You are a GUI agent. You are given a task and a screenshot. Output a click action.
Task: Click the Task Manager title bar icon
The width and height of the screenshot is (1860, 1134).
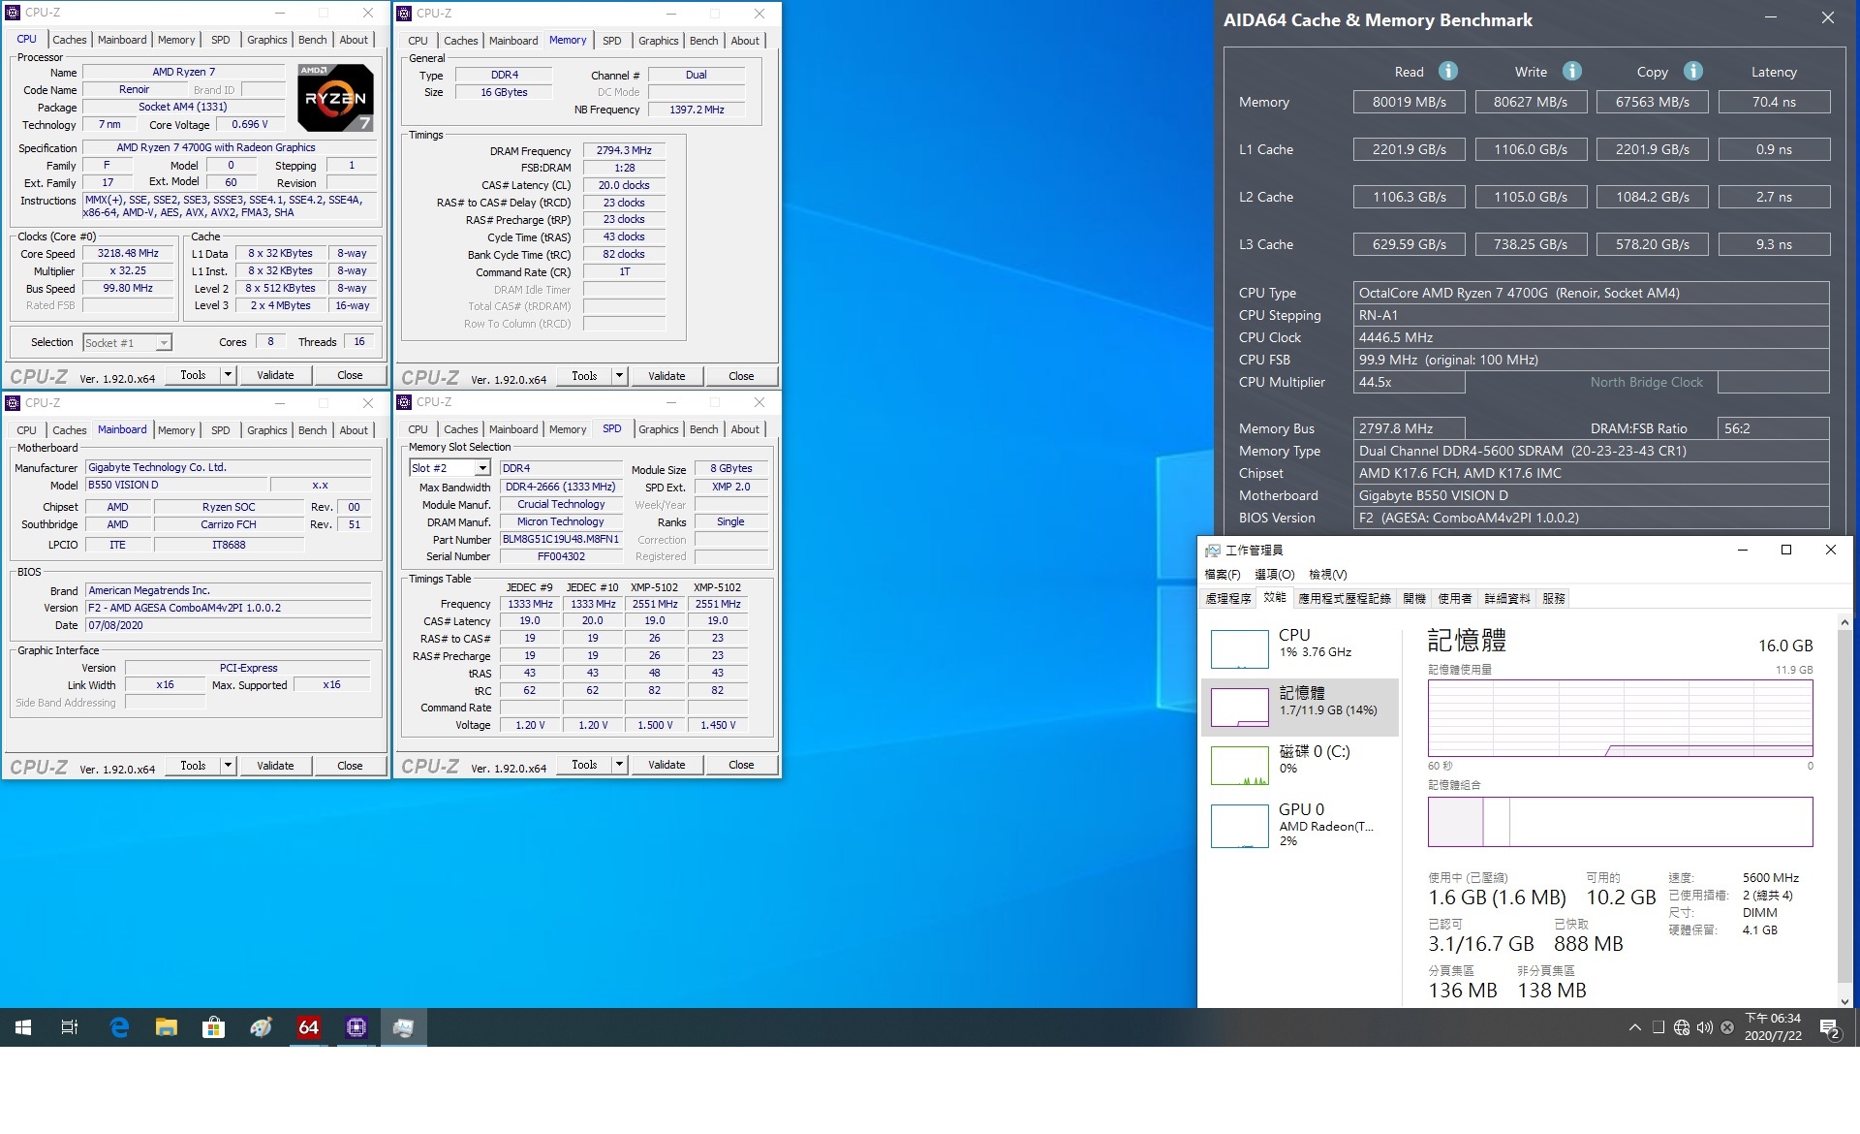(1212, 550)
